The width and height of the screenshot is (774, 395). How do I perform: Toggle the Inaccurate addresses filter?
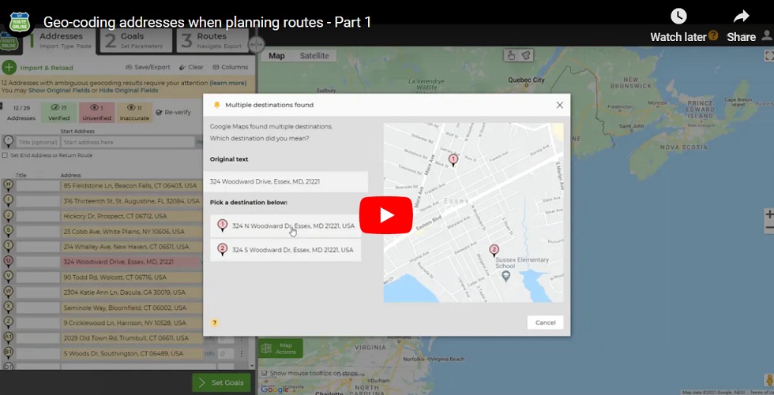tap(135, 112)
